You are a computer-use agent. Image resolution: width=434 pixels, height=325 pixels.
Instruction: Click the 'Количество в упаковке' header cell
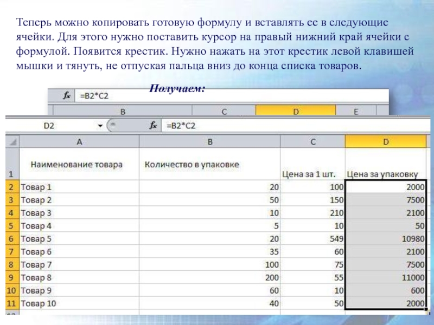pos(209,164)
